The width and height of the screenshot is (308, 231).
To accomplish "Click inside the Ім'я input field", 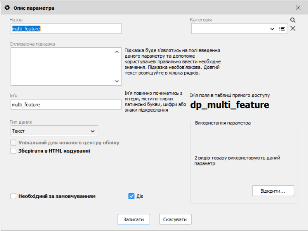I will pyautogui.click(x=66, y=105).
